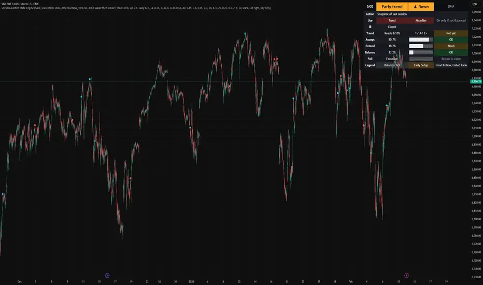Click the orange Down direction cell

click(x=421, y=6)
